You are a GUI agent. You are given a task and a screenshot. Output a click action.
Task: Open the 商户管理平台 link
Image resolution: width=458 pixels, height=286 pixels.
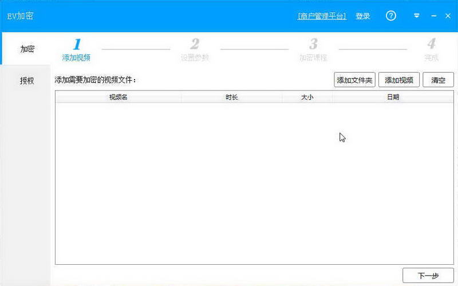click(322, 16)
